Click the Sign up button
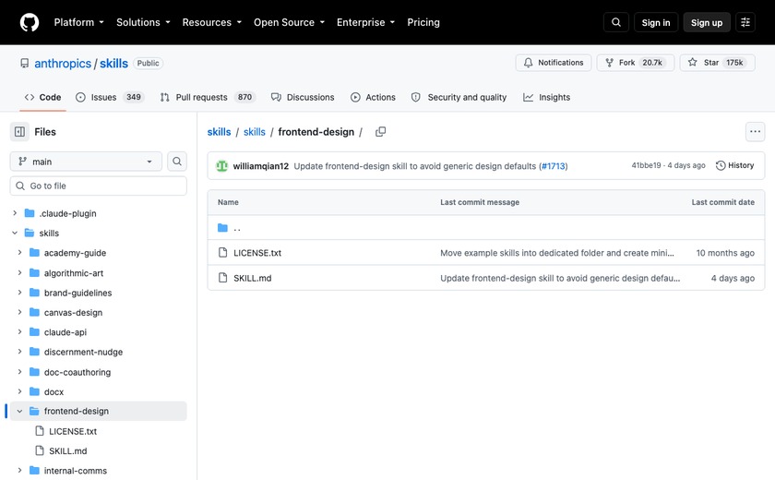Viewport: 775px width, 480px height. [x=707, y=22]
